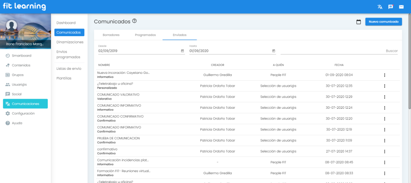Open Listas de envío in submenu

coord(69,69)
